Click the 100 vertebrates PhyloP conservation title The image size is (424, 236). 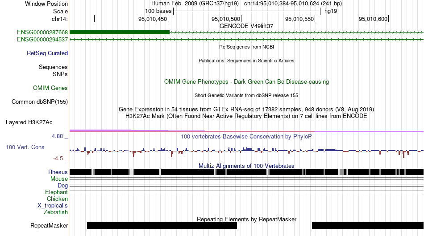246,136
